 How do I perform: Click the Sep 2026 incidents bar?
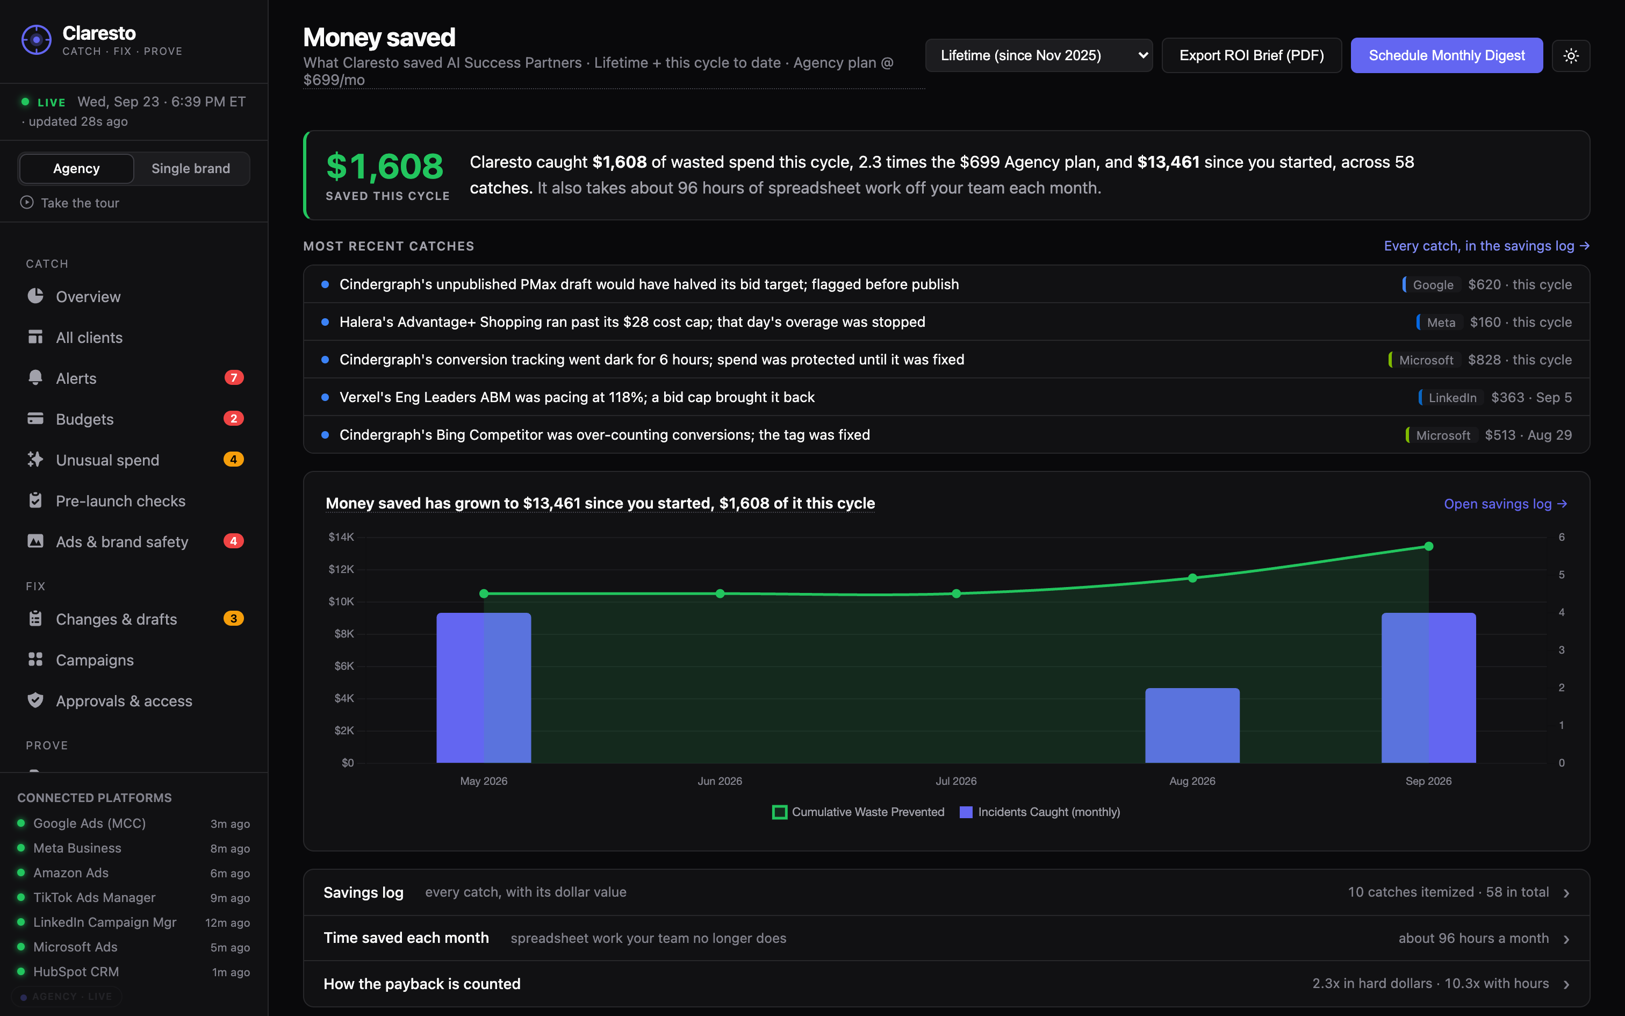click(1428, 688)
